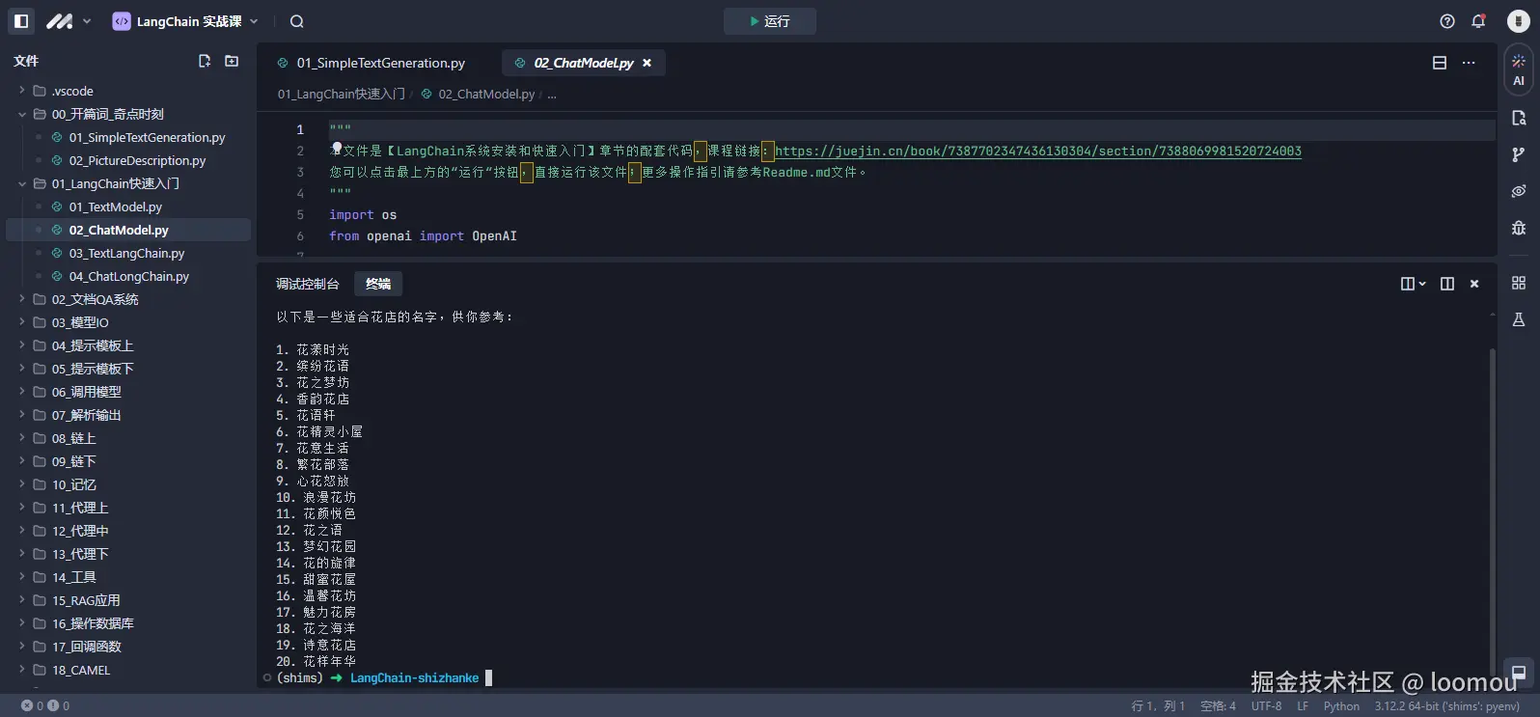The height and width of the screenshot is (717, 1540).
Task: Switch to the 调试控制台 tab
Action: click(307, 284)
